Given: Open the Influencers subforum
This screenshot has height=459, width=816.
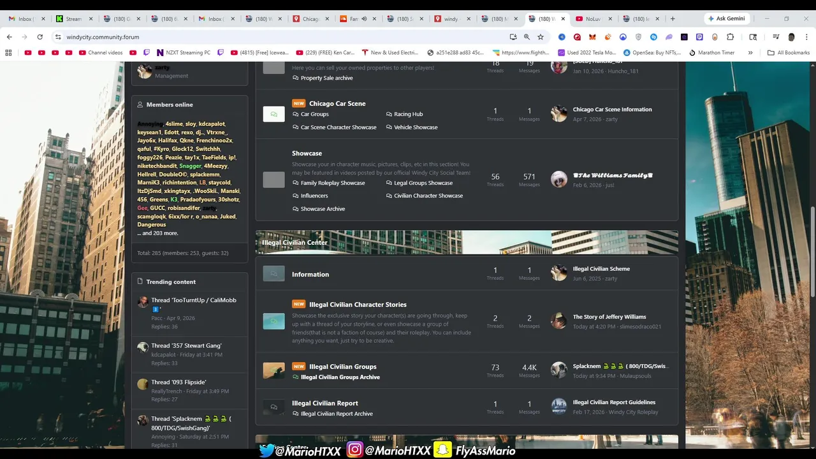Looking at the screenshot, I should tap(314, 196).
